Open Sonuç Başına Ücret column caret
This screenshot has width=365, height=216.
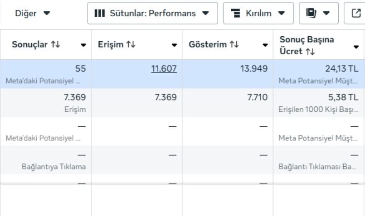(x=356, y=47)
